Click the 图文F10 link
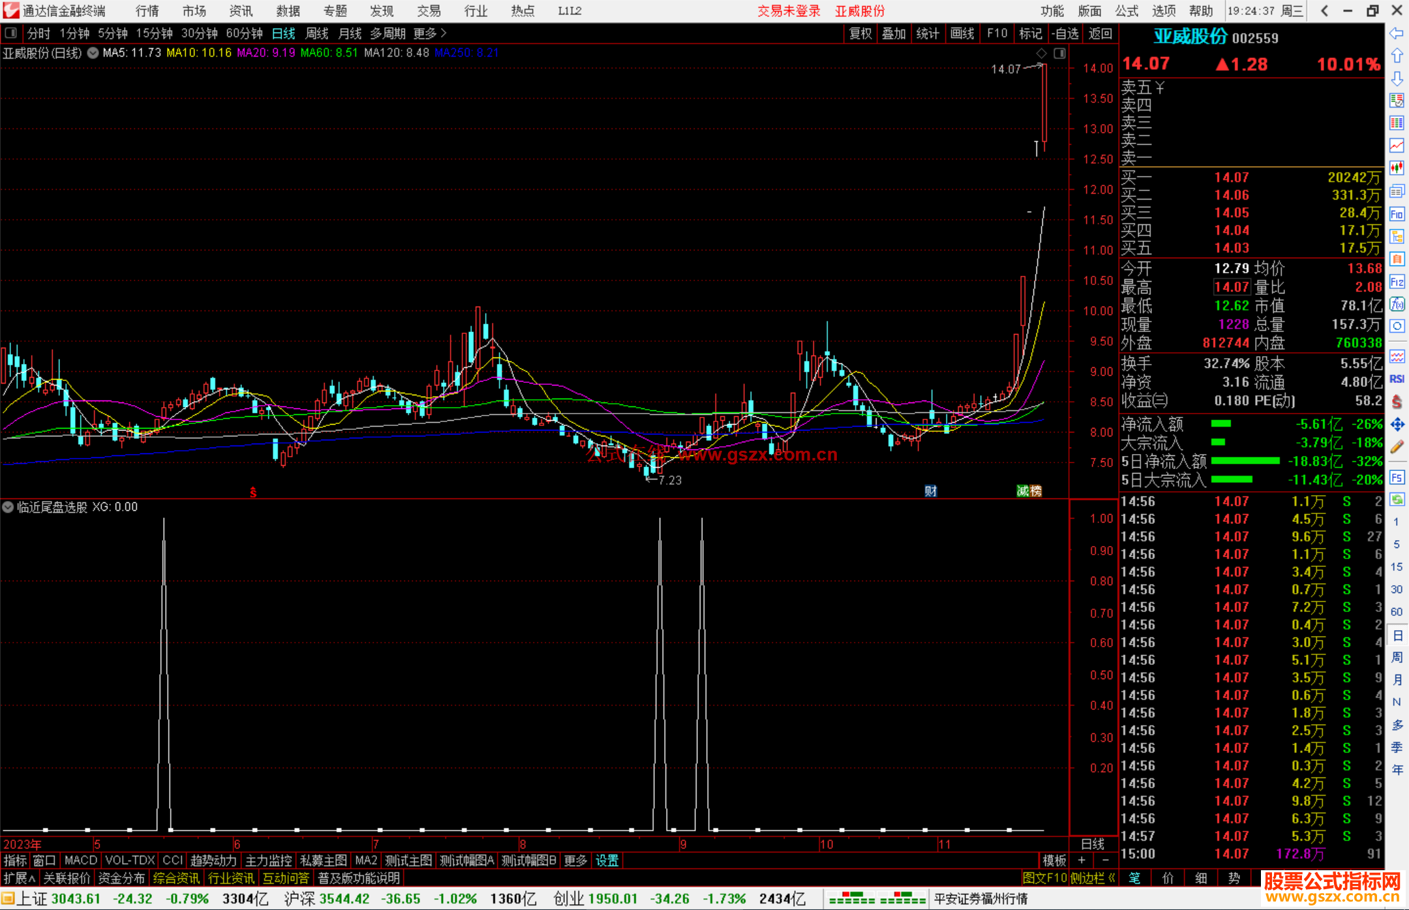Screen dimensions: 1409x910 tap(1045, 878)
